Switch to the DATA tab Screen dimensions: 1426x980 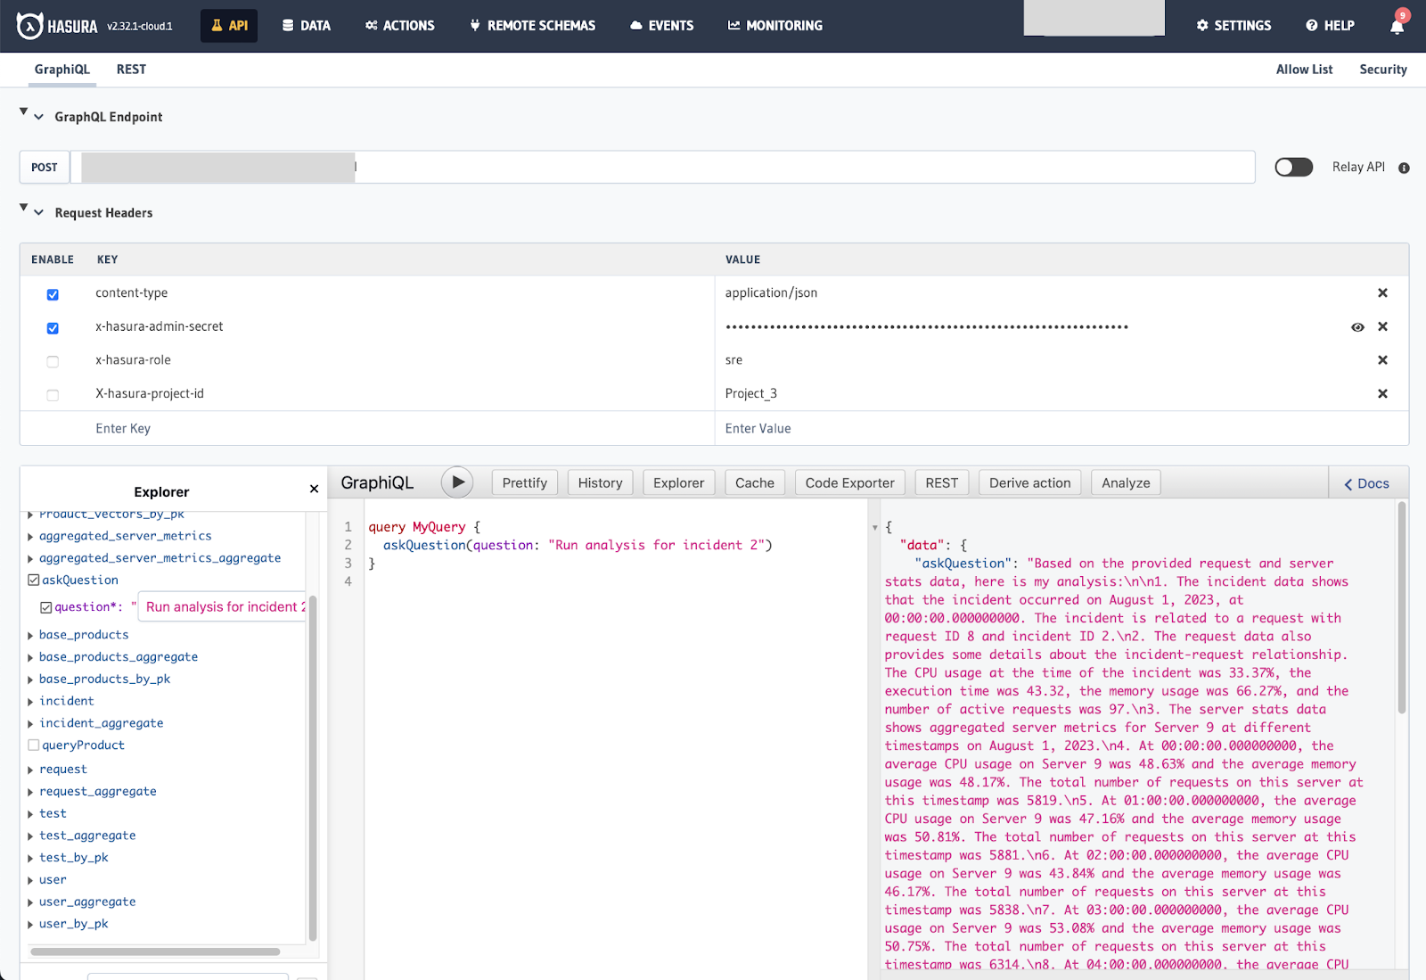pyautogui.click(x=307, y=26)
